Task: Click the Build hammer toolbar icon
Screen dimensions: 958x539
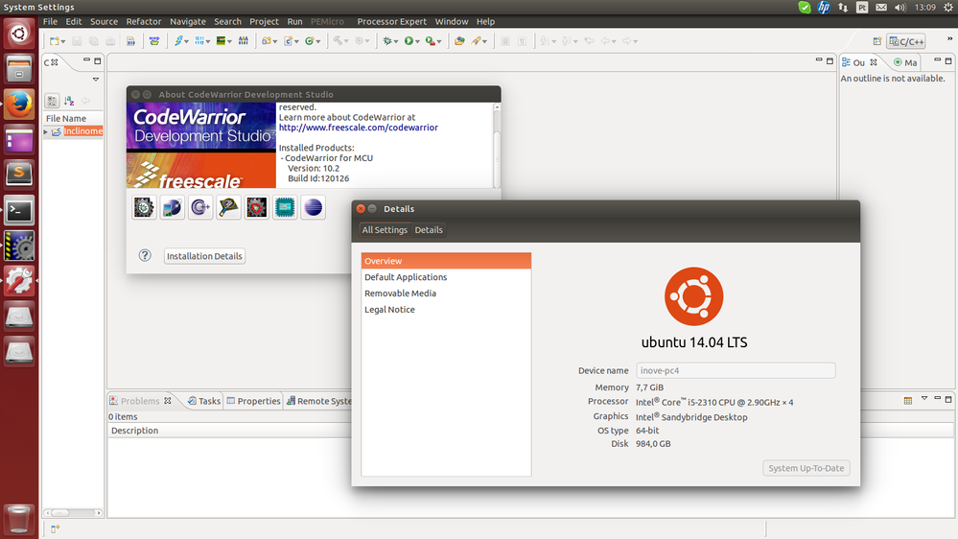Action: pos(338,41)
